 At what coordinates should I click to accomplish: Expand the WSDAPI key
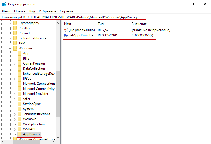(x=15, y=129)
